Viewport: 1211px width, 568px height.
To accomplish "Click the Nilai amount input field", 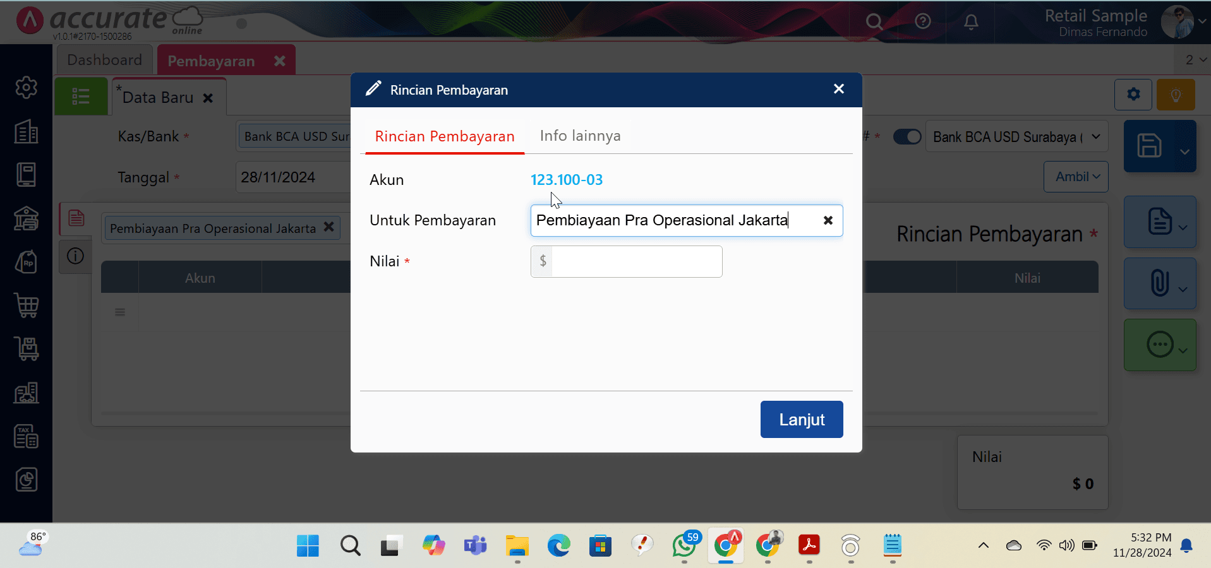I will click(x=636, y=261).
